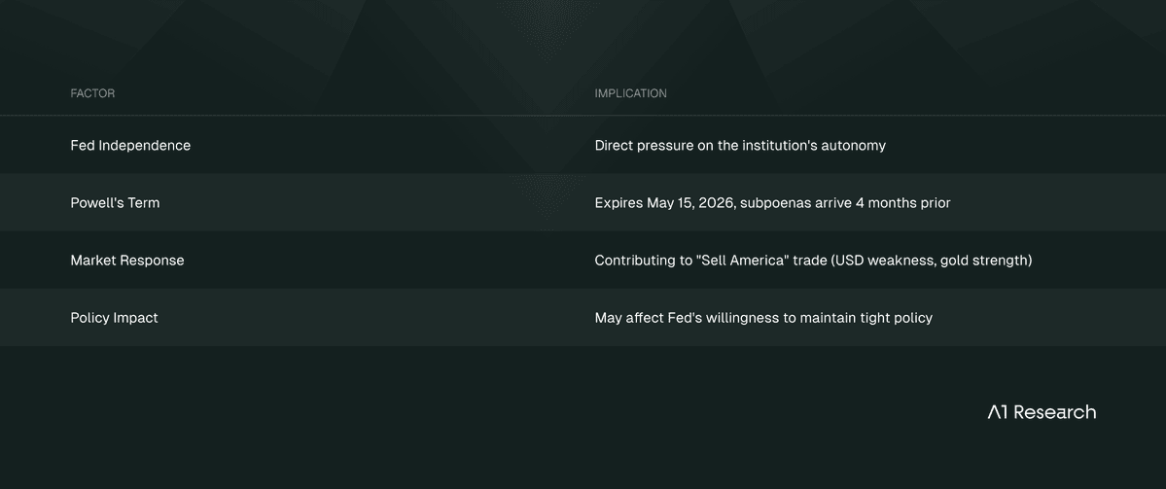1166x489 pixels.
Task: Click the A1 Research logo
Action: pyautogui.click(x=1042, y=411)
